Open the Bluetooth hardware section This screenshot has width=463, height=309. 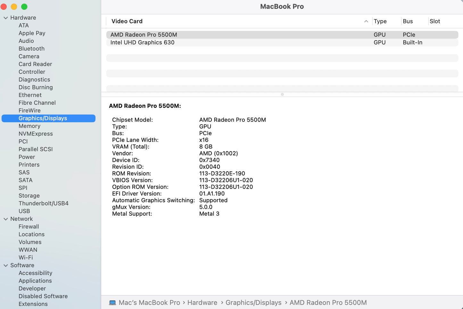coord(31,49)
